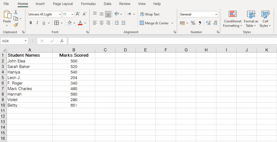277x142 pixels.
Task: Click the Copy icon
Action: click(x=16, y=19)
